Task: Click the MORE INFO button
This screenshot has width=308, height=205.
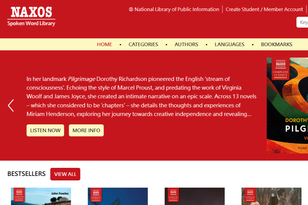Action: click(86, 130)
